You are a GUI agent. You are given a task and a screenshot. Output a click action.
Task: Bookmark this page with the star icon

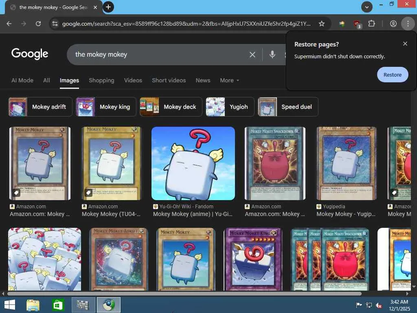pos(322,24)
